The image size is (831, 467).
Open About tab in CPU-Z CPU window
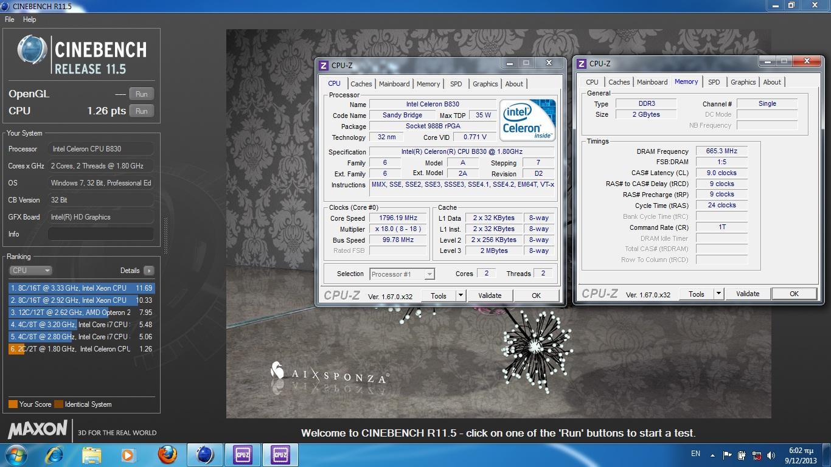tap(514, 84)
